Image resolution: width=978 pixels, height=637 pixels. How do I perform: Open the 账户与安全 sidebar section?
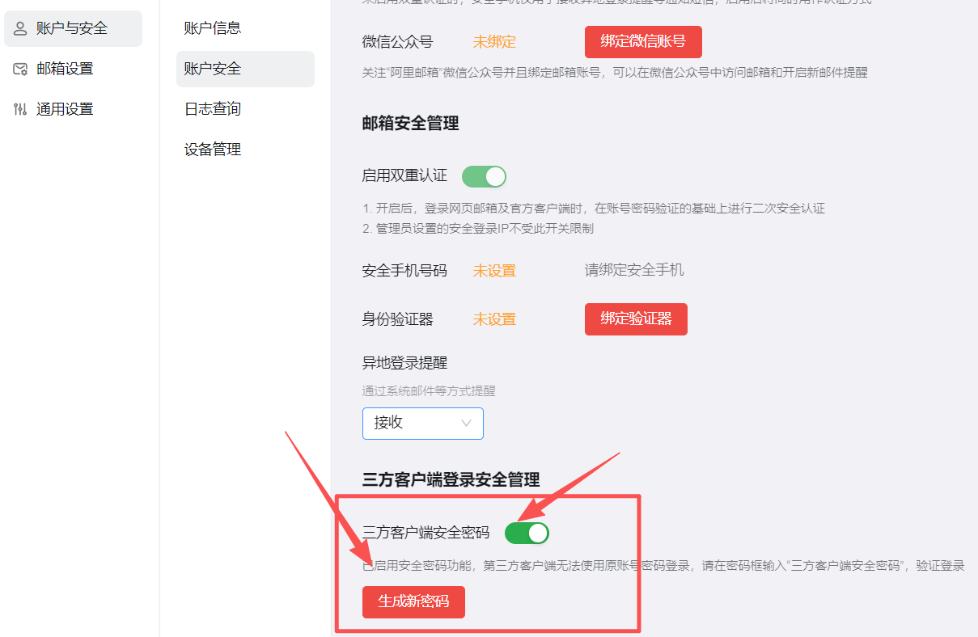72,28
